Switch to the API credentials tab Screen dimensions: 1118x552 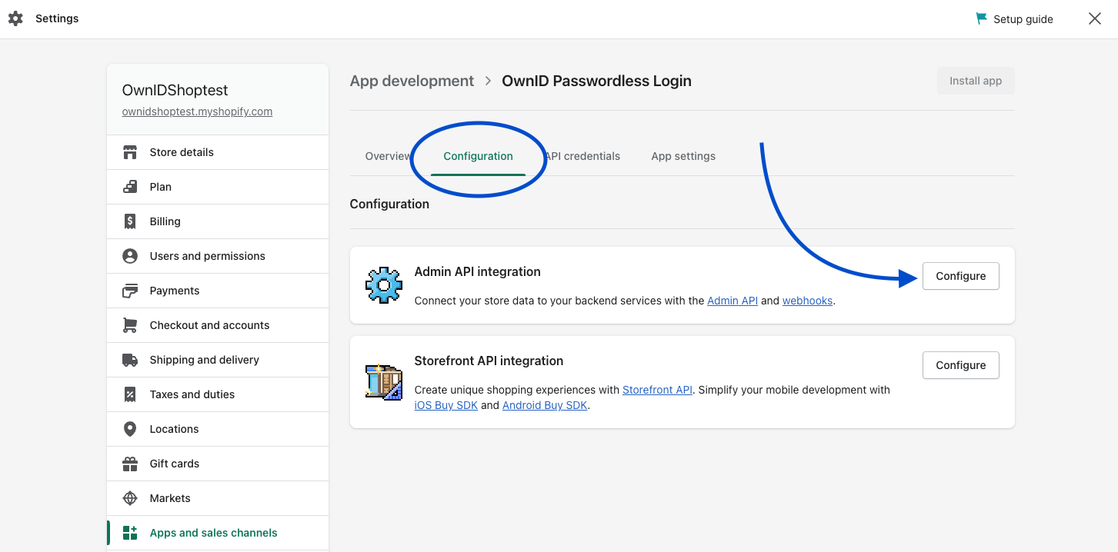(x=583, y=156)
